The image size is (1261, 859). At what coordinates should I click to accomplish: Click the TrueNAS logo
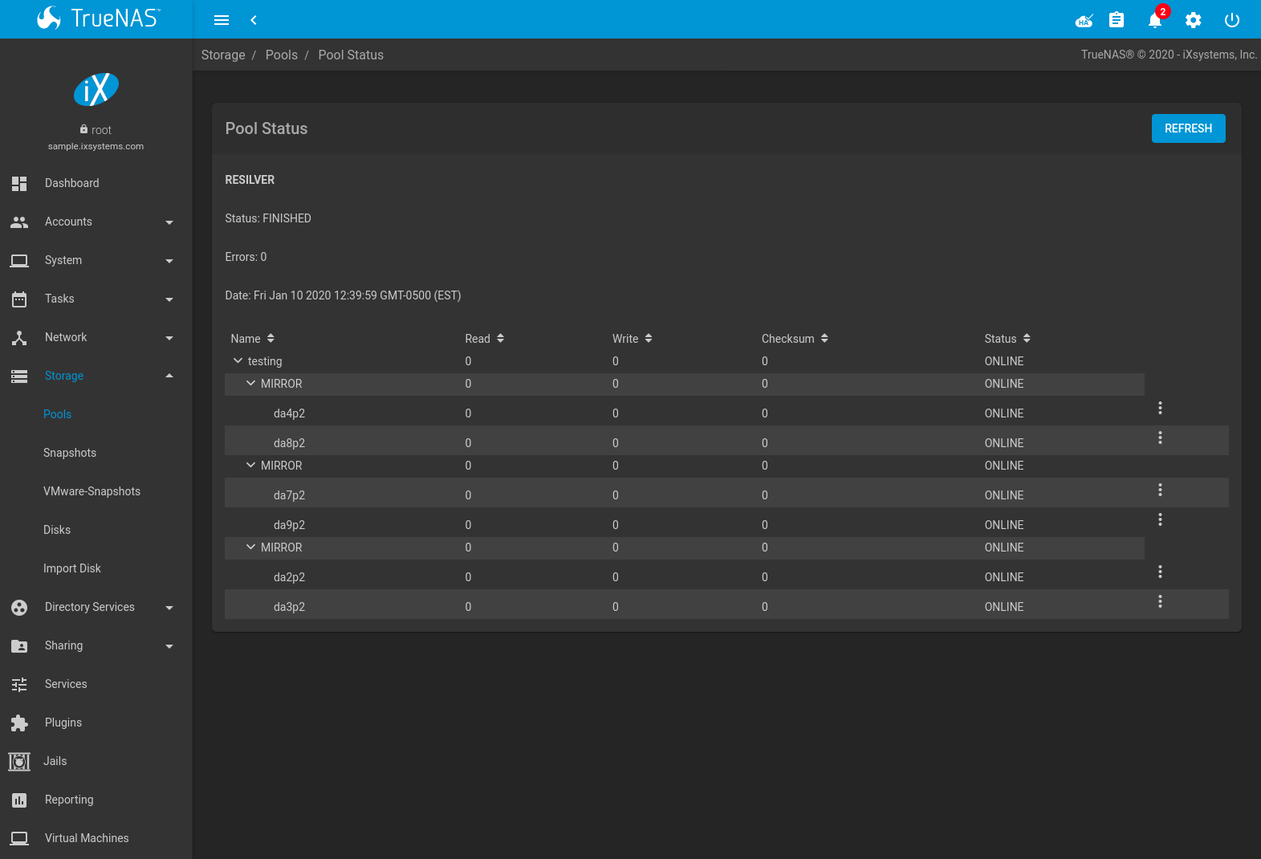98,18
